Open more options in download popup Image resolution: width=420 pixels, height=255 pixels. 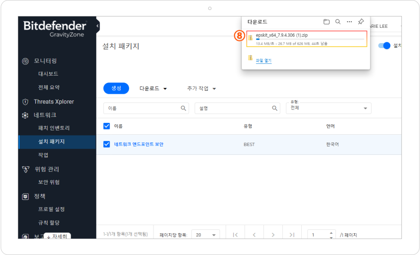point(349,22)
